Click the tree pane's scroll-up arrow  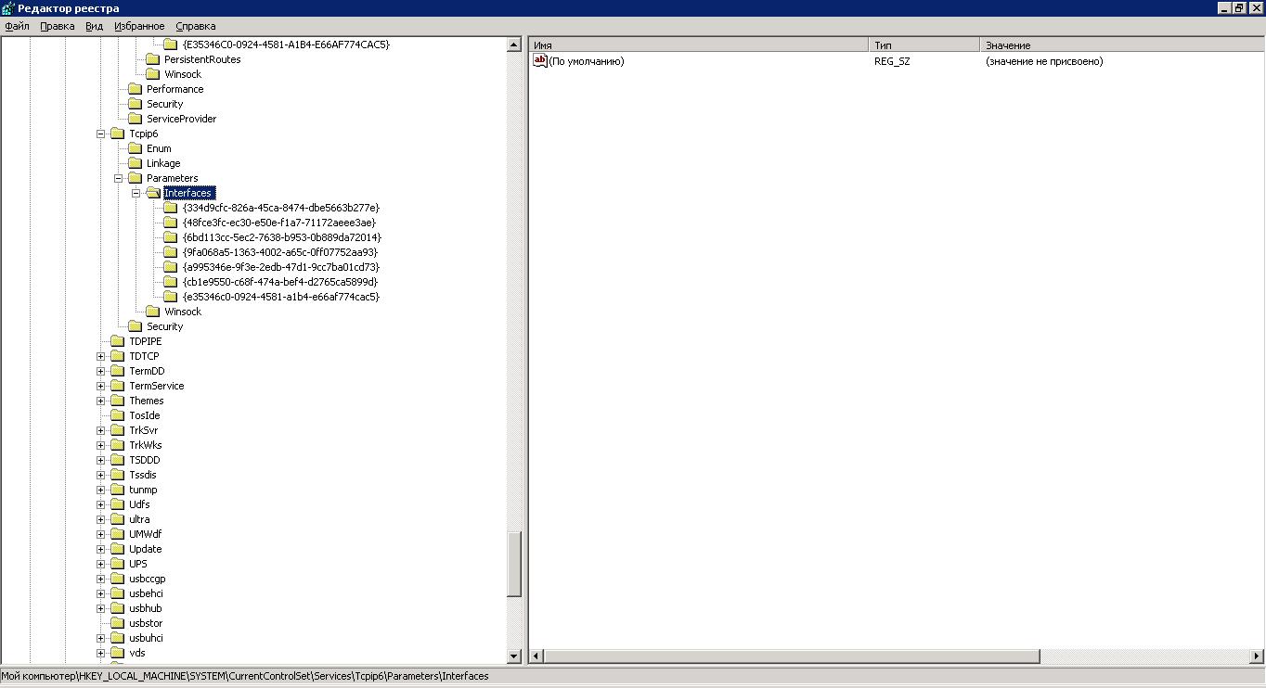click(x=514, y=45)
